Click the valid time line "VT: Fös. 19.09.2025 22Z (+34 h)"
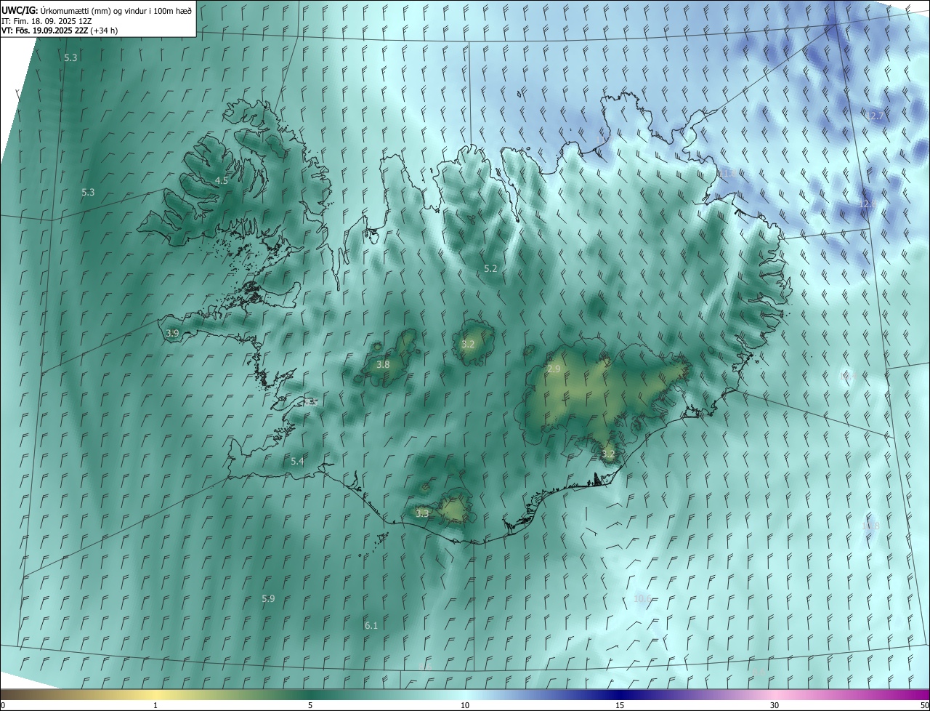930x711 pixels. pos(60,31)
